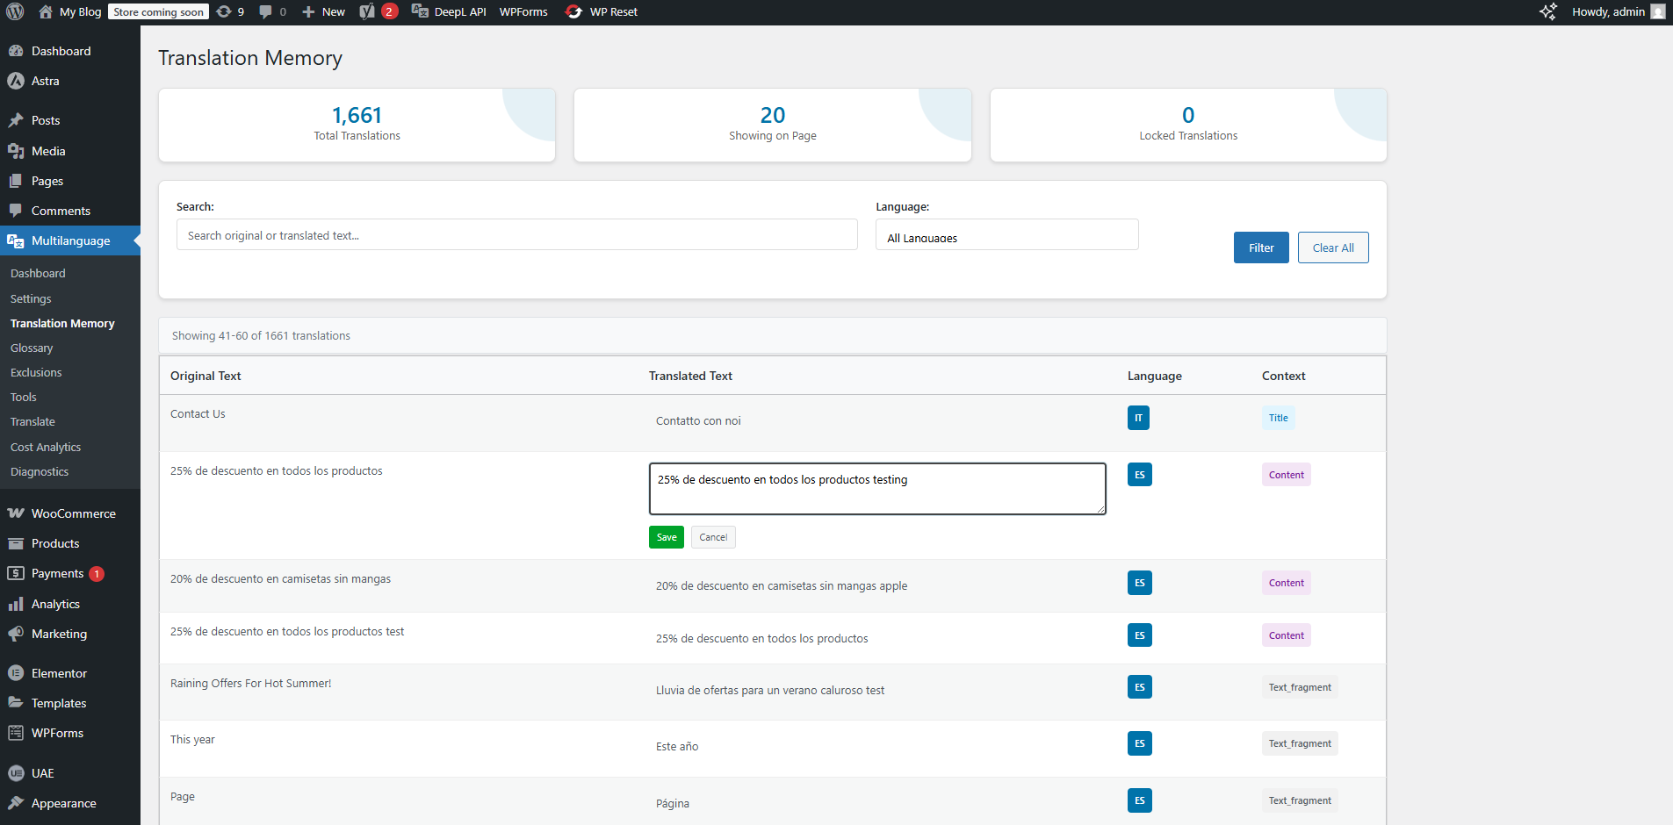Viewport: 1673px width, 825px height.
Task: Click the Elementor icon in sidebar
Action: click(16, 673)
